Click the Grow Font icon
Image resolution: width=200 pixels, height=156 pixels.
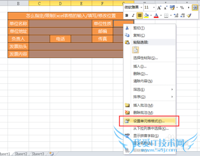(159, 8)
